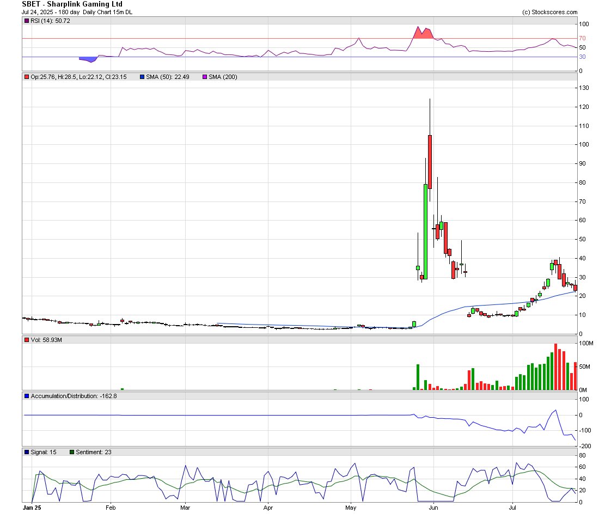
Task: Click the tall green volume bar in late May
Action: tap(418, 377)
